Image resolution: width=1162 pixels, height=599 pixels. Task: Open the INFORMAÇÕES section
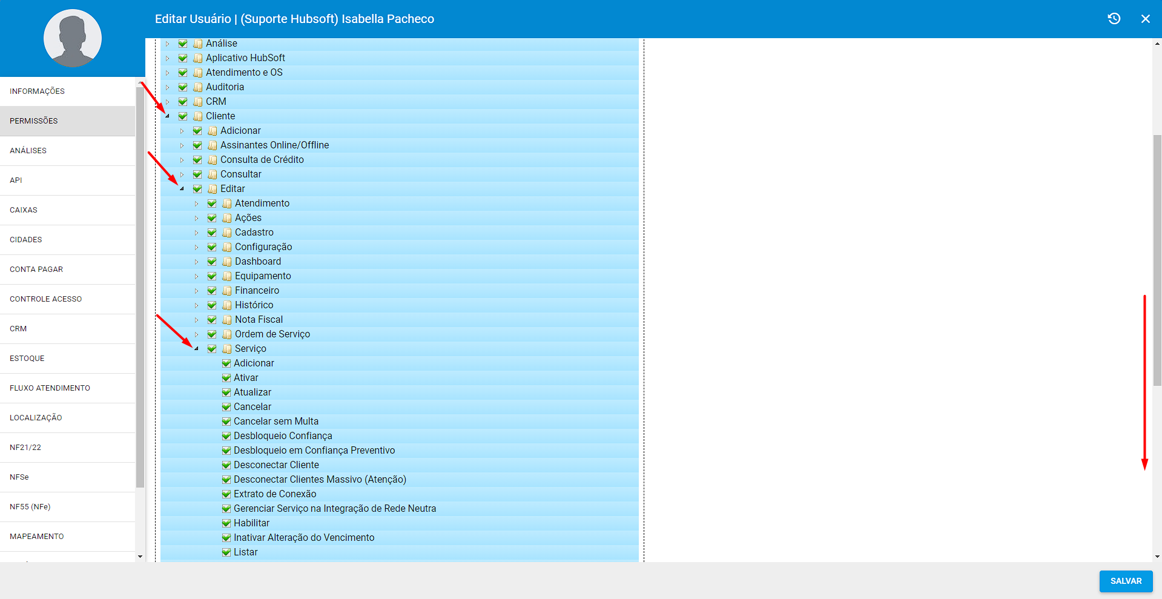coord(67,91)
